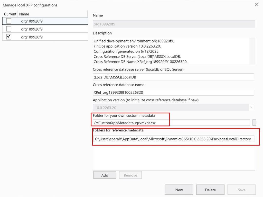Select the checked org189920f9 configuration row
263x197 pixels.
tap(32, 37)
